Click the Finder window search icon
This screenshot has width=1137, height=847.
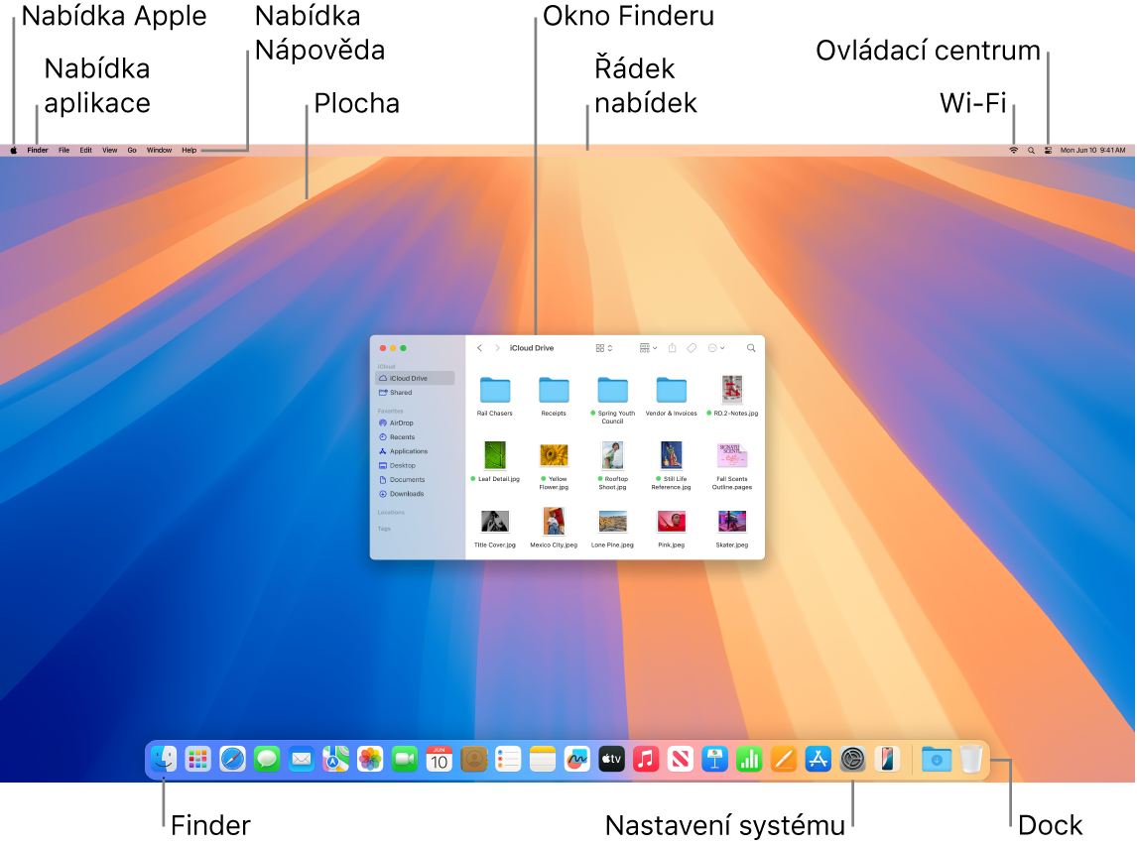tap(751, 348)
